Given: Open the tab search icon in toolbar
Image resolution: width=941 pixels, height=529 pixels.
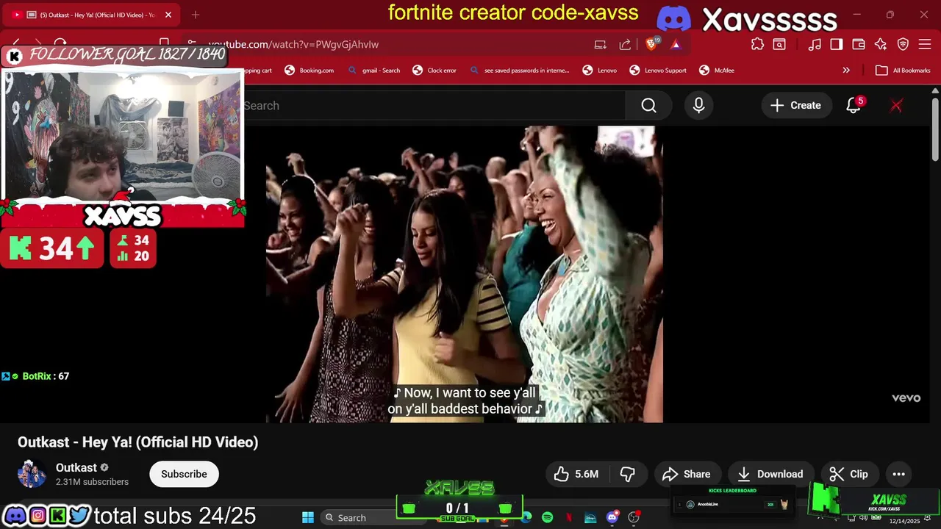Looking at the screenshot, I should tap(779, 44).
